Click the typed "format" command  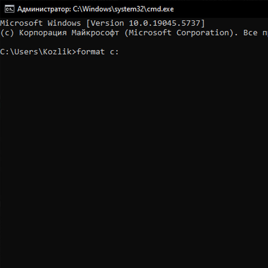coord(90,52)
